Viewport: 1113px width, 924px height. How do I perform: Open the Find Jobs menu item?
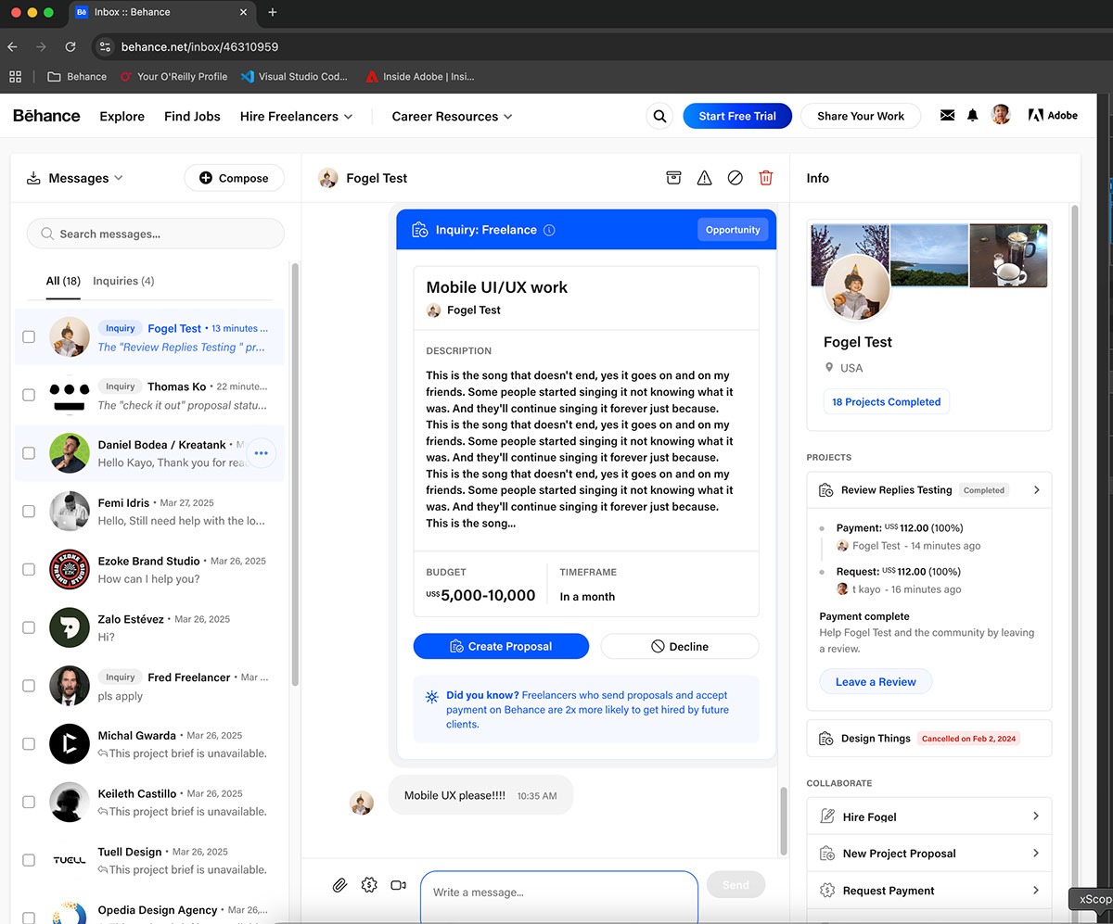click(x=192, y=116)
